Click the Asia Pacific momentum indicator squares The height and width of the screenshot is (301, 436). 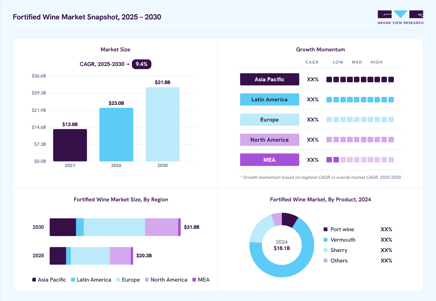(360, 80)
